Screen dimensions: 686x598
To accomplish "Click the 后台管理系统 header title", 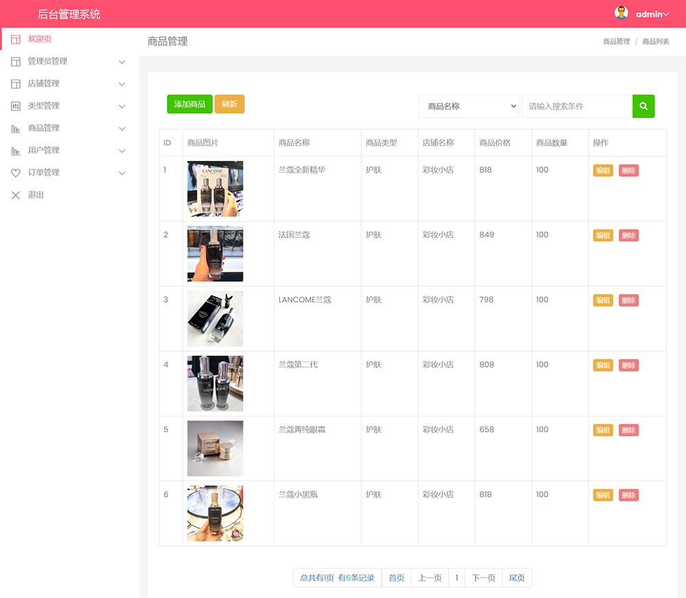I will click(69, 14).
